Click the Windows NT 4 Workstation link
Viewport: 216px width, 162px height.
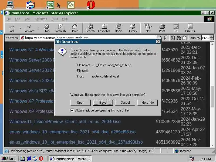32,50
